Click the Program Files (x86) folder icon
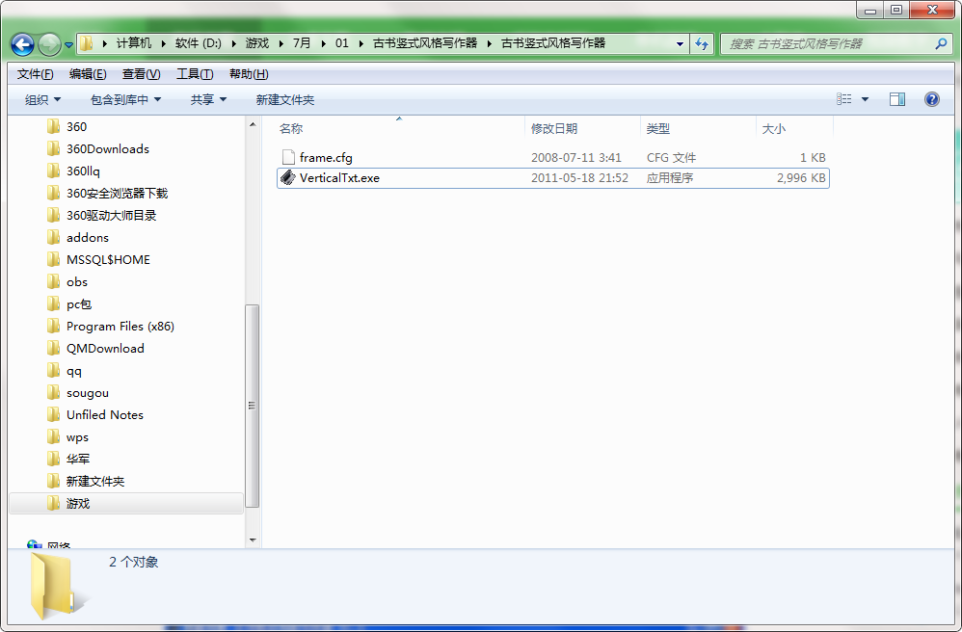962x632 pixels. click(x=54, y=326)
